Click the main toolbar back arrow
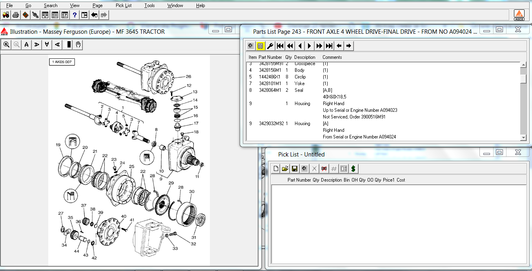 94,15
